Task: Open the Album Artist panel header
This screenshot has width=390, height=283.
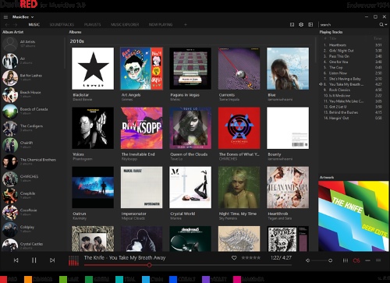Action: pyautogui.click(x=13, y=32)
